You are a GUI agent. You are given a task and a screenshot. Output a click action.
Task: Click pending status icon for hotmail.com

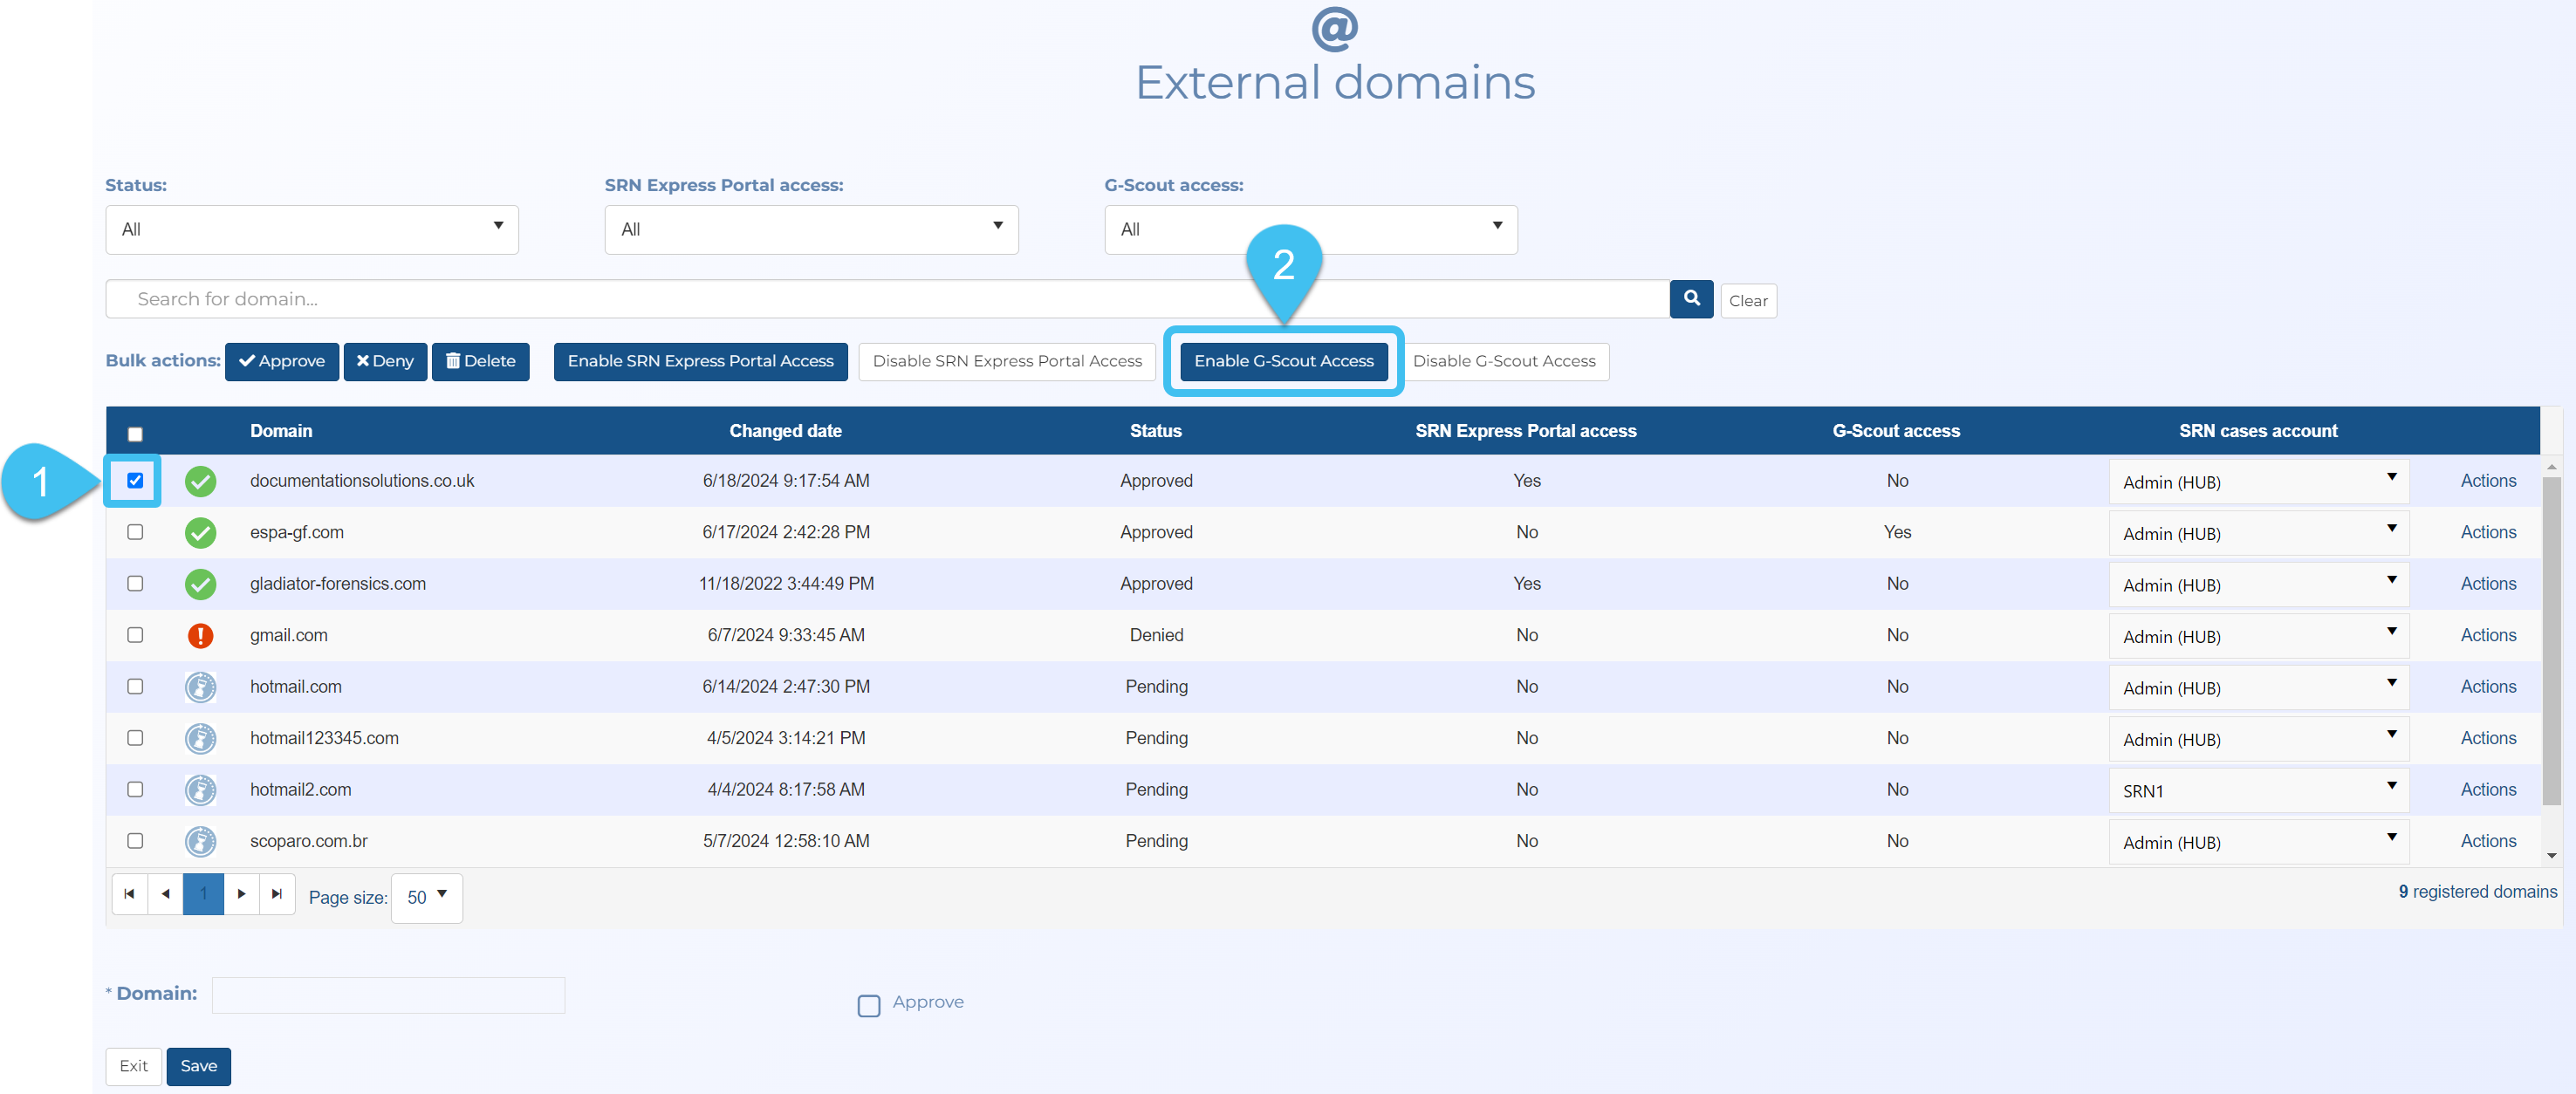(x=200, y=687)
